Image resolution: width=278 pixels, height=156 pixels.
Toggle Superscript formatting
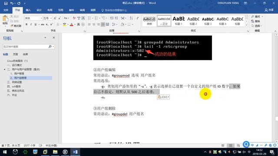pos(51,24)
